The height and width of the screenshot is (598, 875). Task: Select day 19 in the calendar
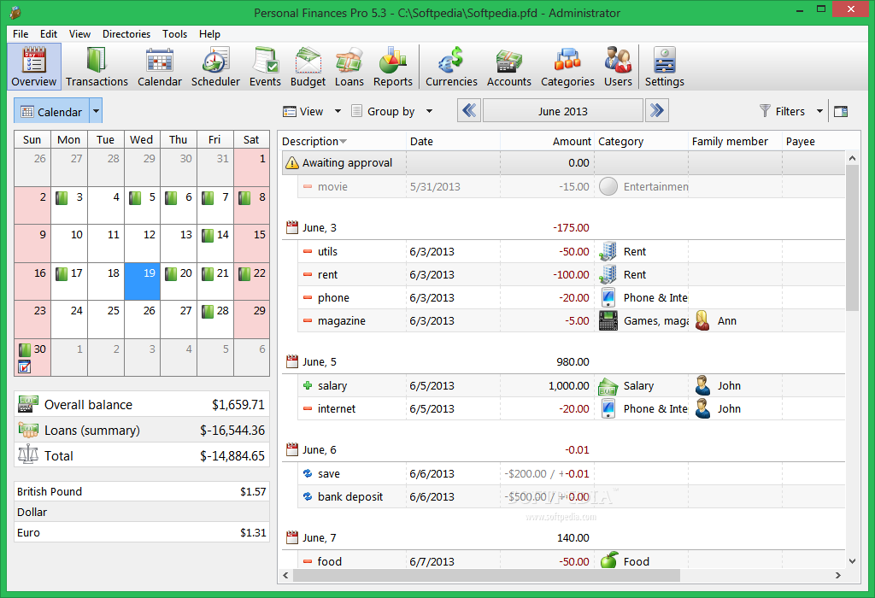(143, 281)
